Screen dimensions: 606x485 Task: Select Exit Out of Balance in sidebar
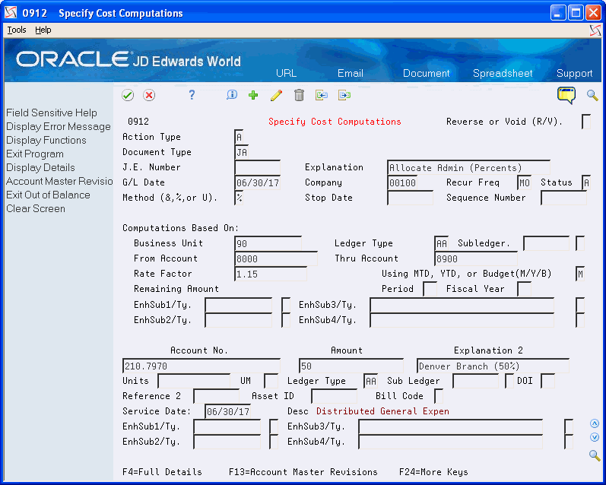(48, 195)
